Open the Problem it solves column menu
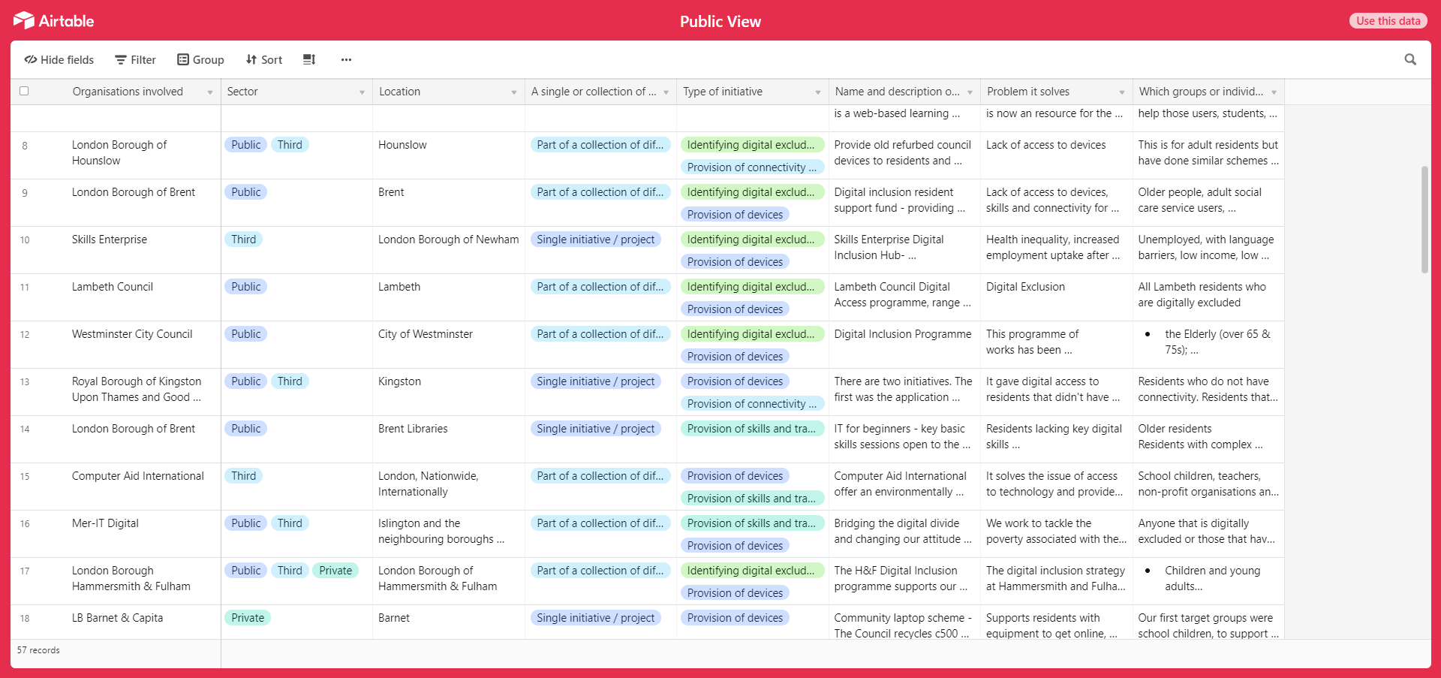The width and height of the screenshot is (1441, 678). click(x=1121, y=92)
